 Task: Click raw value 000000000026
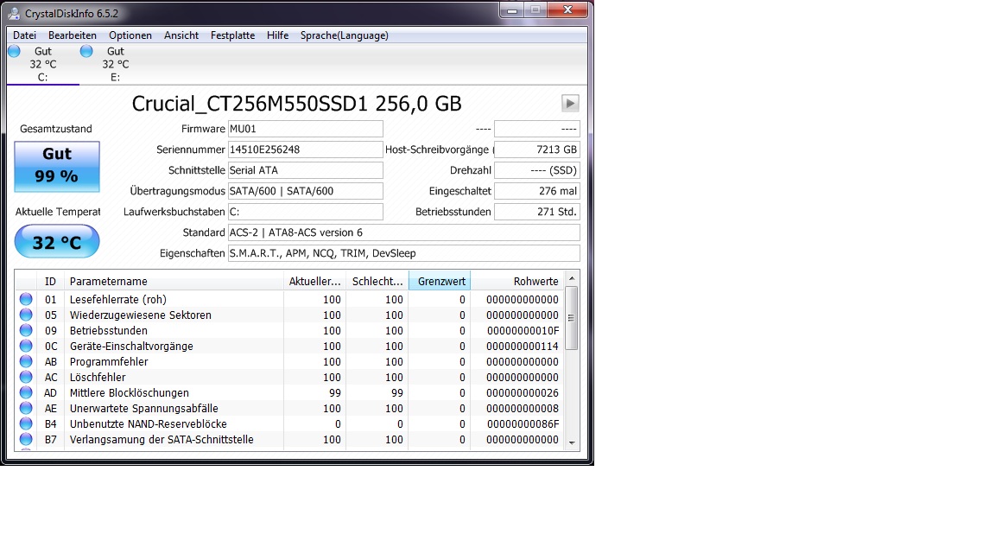pyautogui.click(x=523, y=393)
